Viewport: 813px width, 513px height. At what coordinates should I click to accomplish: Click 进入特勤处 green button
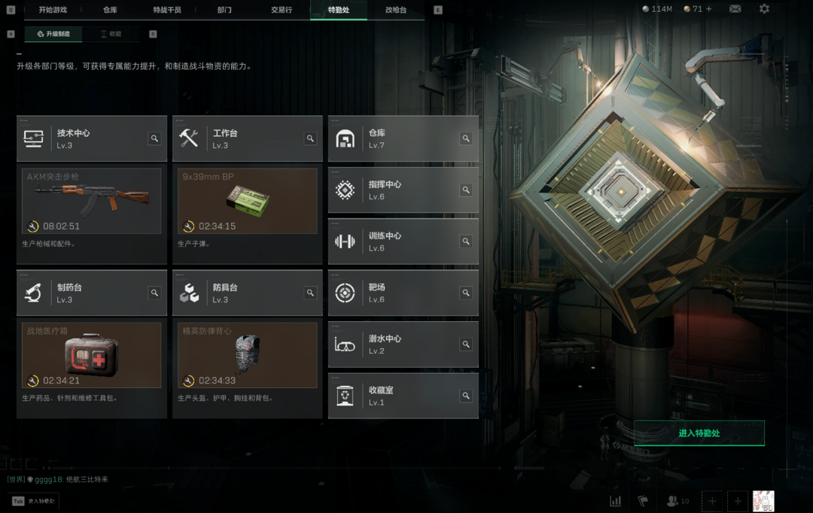tap(699, 433)
